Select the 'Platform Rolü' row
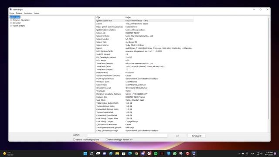Viewport: 279px width, 157px height. [x=145, y=73]
